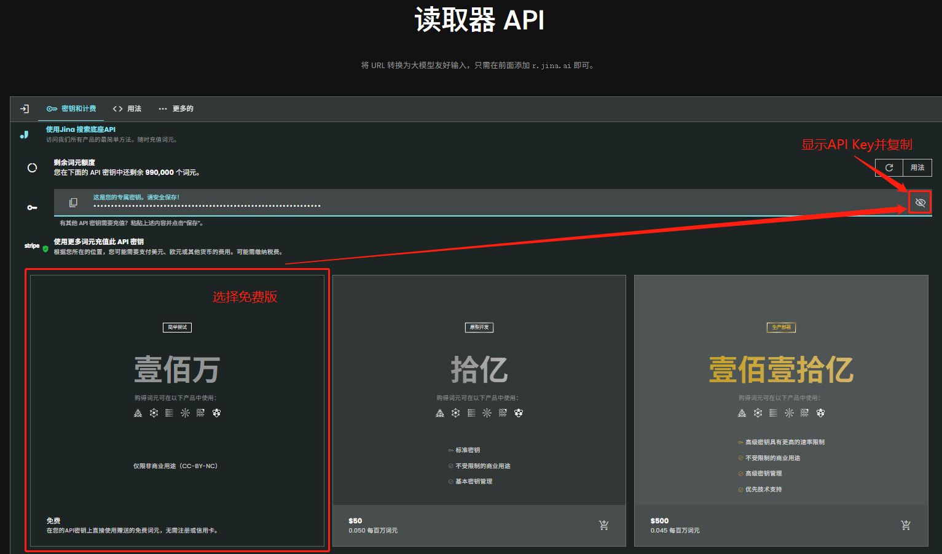Click the hexagon cube product icon in 壹佰万 card
The width and height of the screenshot is (942, 554).
pyautogui.click(x=154, y=413)
